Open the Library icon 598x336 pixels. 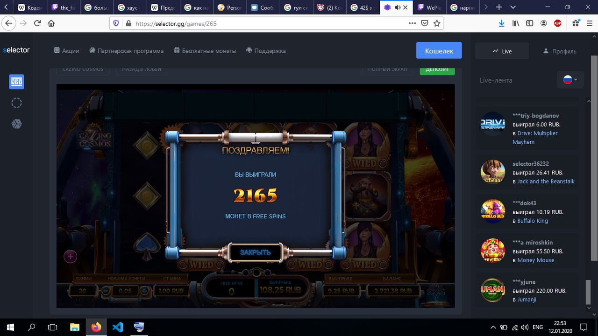pos(515,23)
